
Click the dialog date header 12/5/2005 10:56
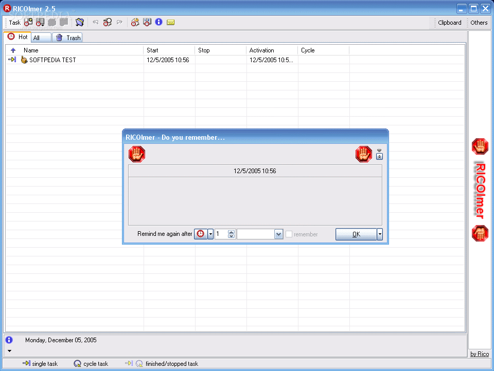[255, 171]
